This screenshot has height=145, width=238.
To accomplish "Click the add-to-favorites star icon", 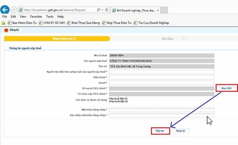I will 3,23.
